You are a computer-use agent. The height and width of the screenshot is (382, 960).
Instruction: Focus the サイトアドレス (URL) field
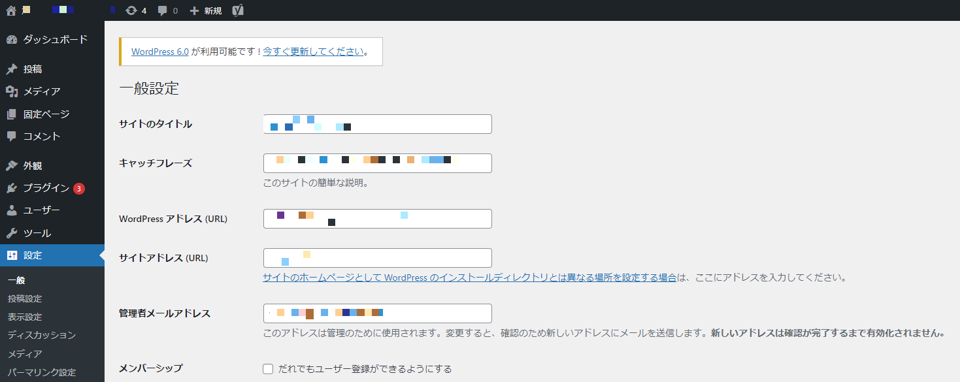click(377, 258)
